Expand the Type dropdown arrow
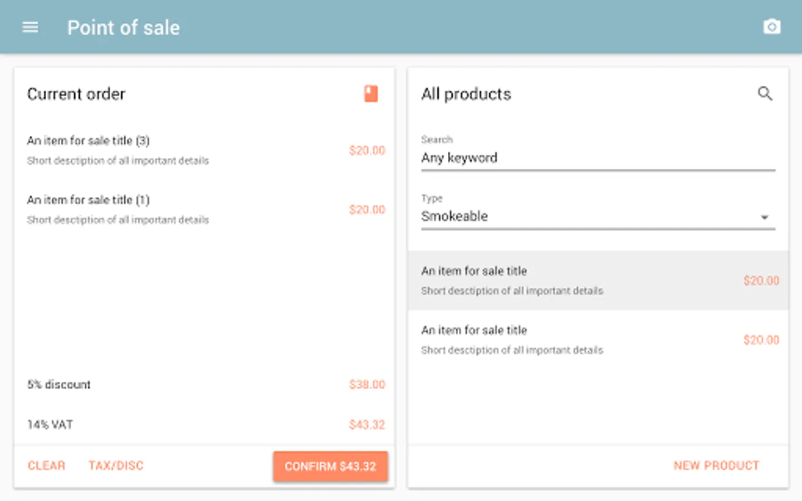 tap(765, 217)
